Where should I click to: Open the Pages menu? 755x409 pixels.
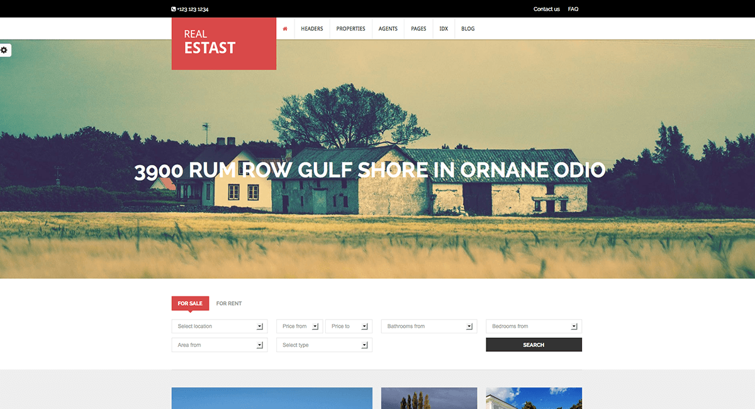click(x=418, y=28)
